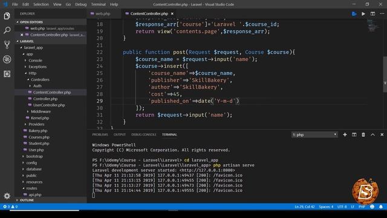Open notifications bell in status bar
Viewport: 387px width, 218px height.
(381, 206)
